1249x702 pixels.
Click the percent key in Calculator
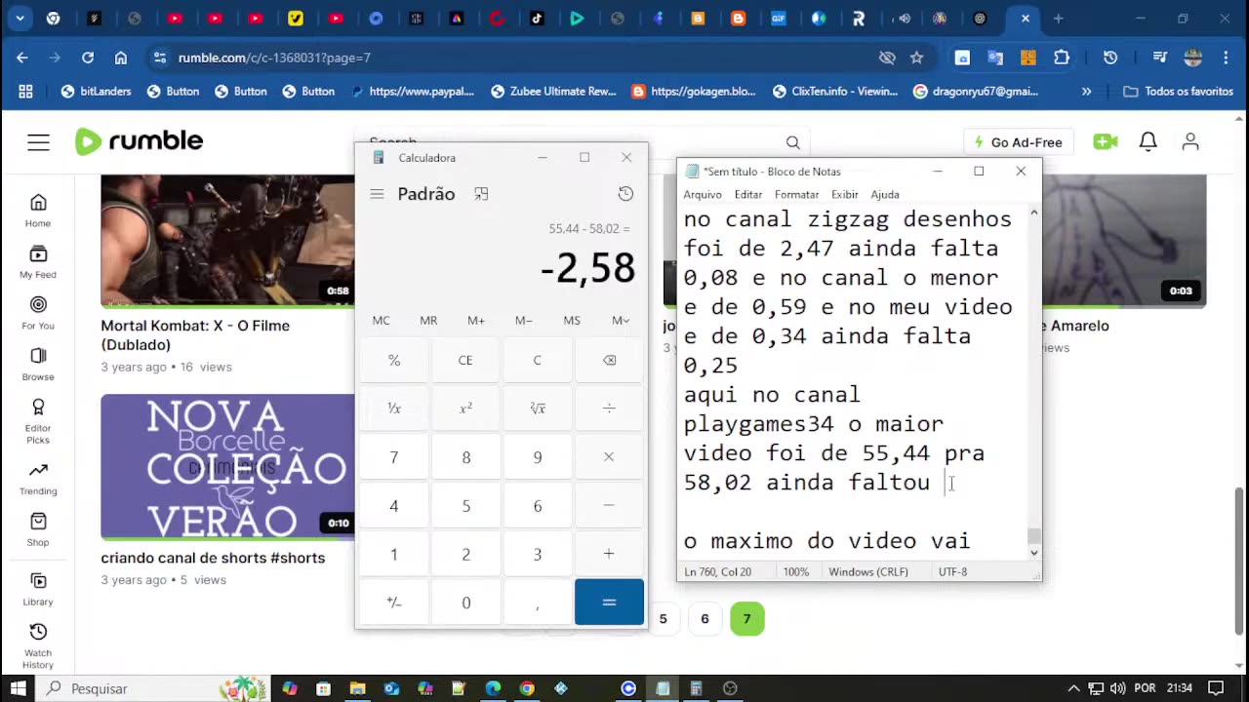(394, 361)
